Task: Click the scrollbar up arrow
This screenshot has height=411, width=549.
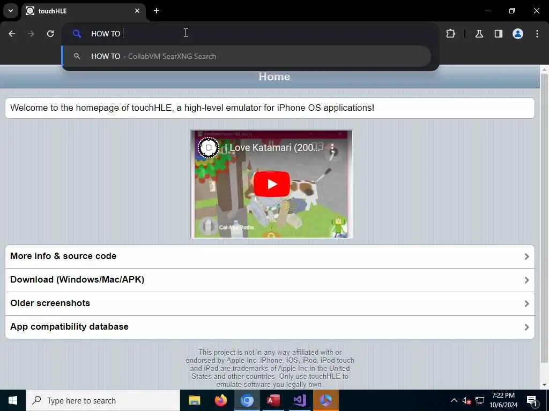Action: pos(544,70)
